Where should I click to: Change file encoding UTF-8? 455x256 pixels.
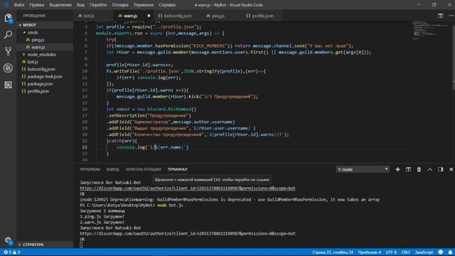[x=391, y=252]
